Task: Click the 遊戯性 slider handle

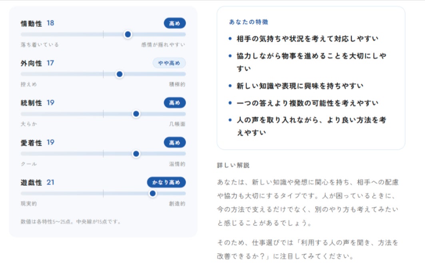Action: point(153,193)
